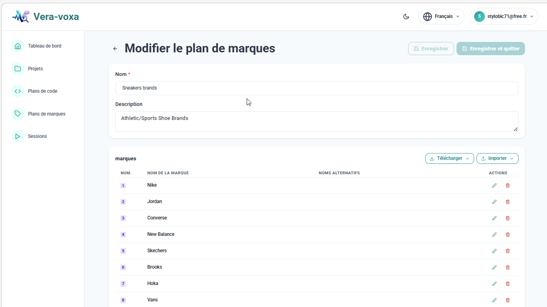
Task: Click the Vera-voxa brand title
Action: click(x=56, y=16)
